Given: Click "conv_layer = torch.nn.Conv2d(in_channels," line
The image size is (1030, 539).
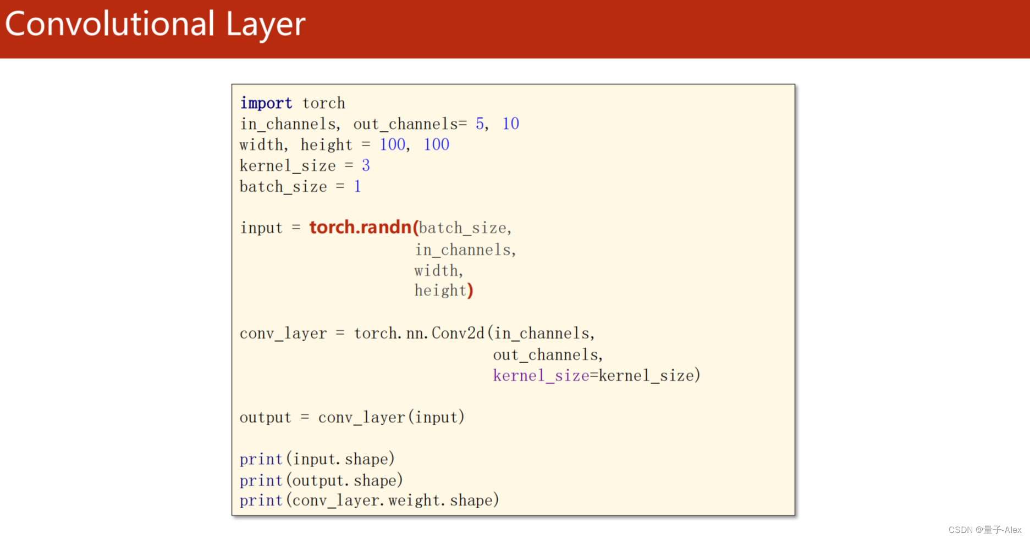Looking at the screenshot, I should tap(417, 334).
